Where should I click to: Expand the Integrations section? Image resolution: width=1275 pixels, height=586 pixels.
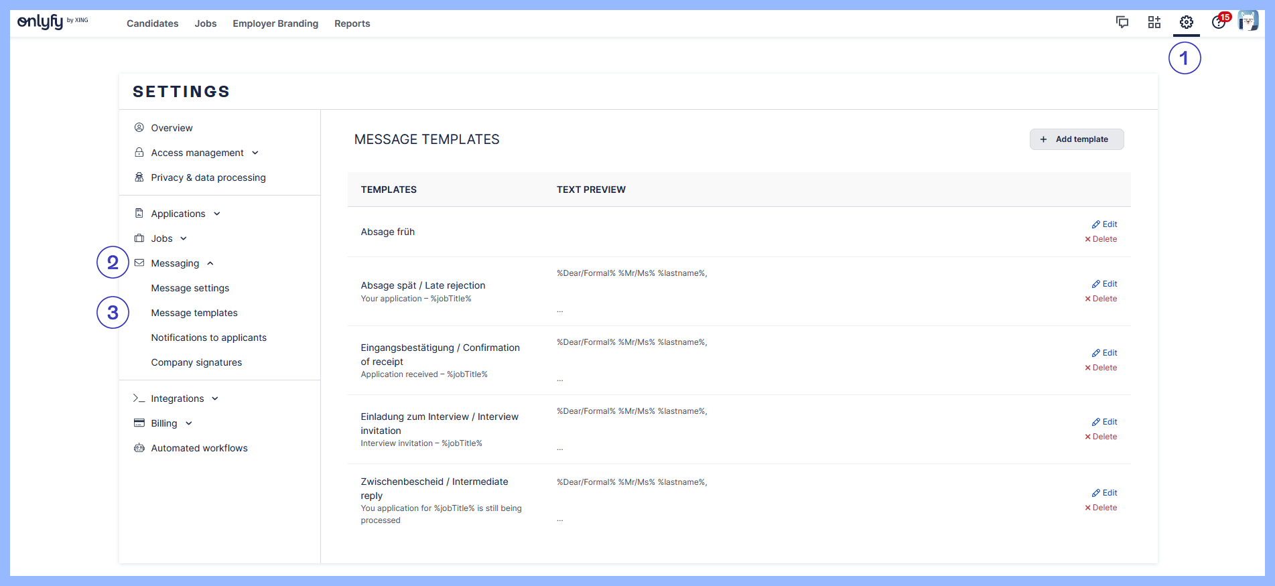pos(178,398)
